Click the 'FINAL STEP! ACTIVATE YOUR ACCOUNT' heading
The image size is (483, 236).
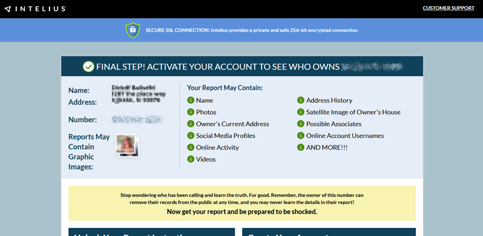[218, 67]
